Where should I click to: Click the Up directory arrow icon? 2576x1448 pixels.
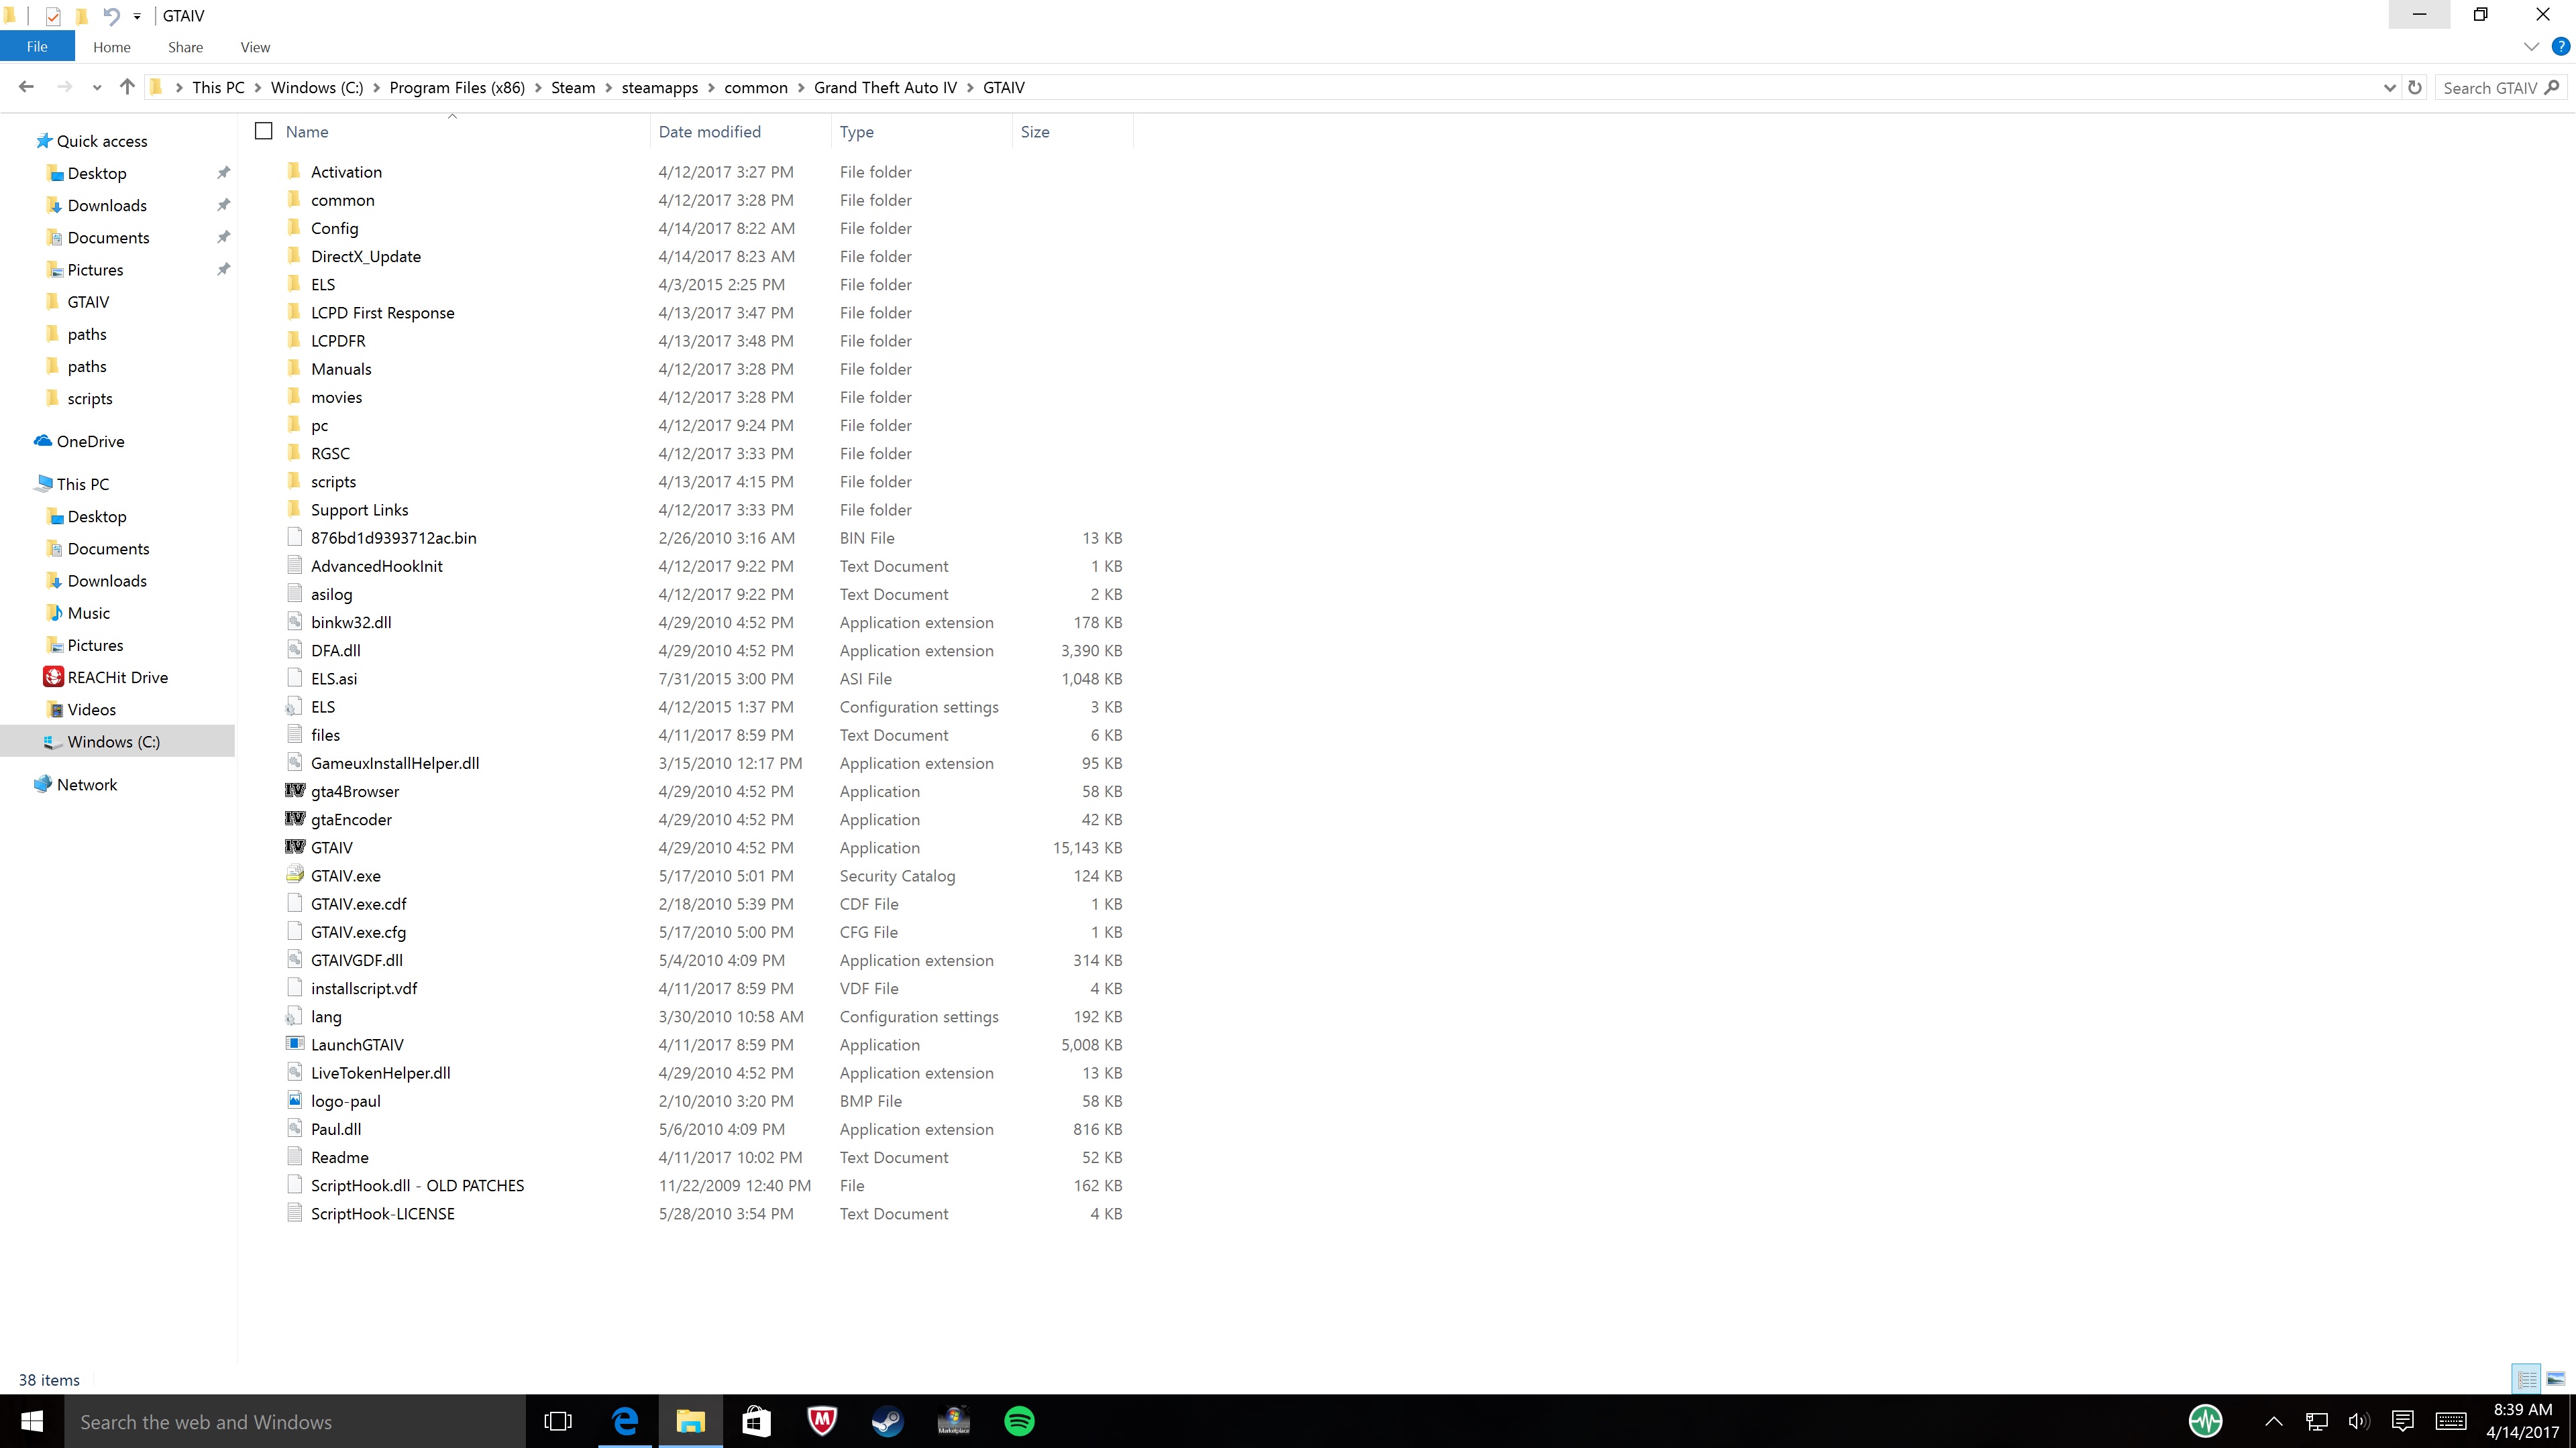[127, 87]
